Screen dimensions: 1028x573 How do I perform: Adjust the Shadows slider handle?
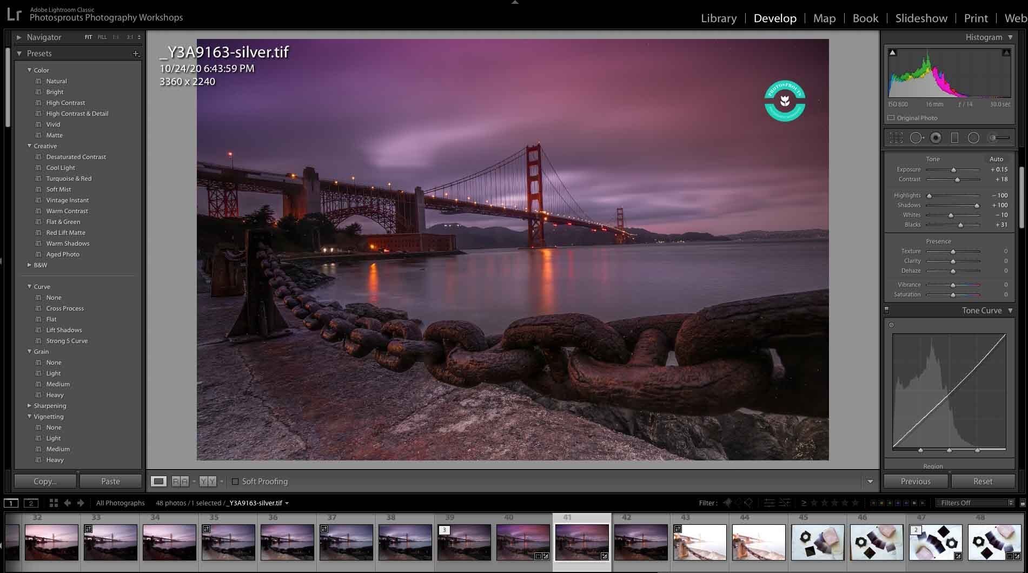(977, 206)
